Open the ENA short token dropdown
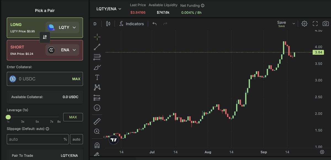The height and width of the screenshot is (160, 331). point(62,50)
